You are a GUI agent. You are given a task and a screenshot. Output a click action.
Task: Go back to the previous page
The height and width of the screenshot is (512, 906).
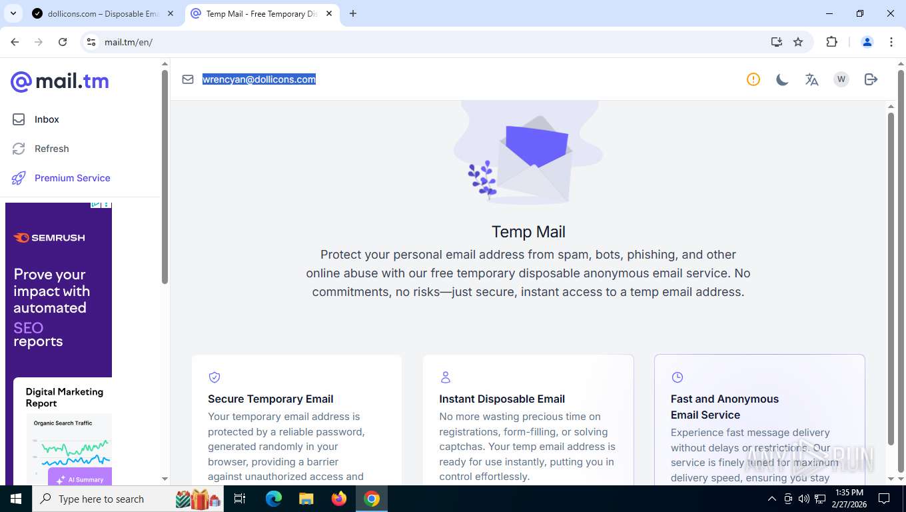tap(15, 42)
